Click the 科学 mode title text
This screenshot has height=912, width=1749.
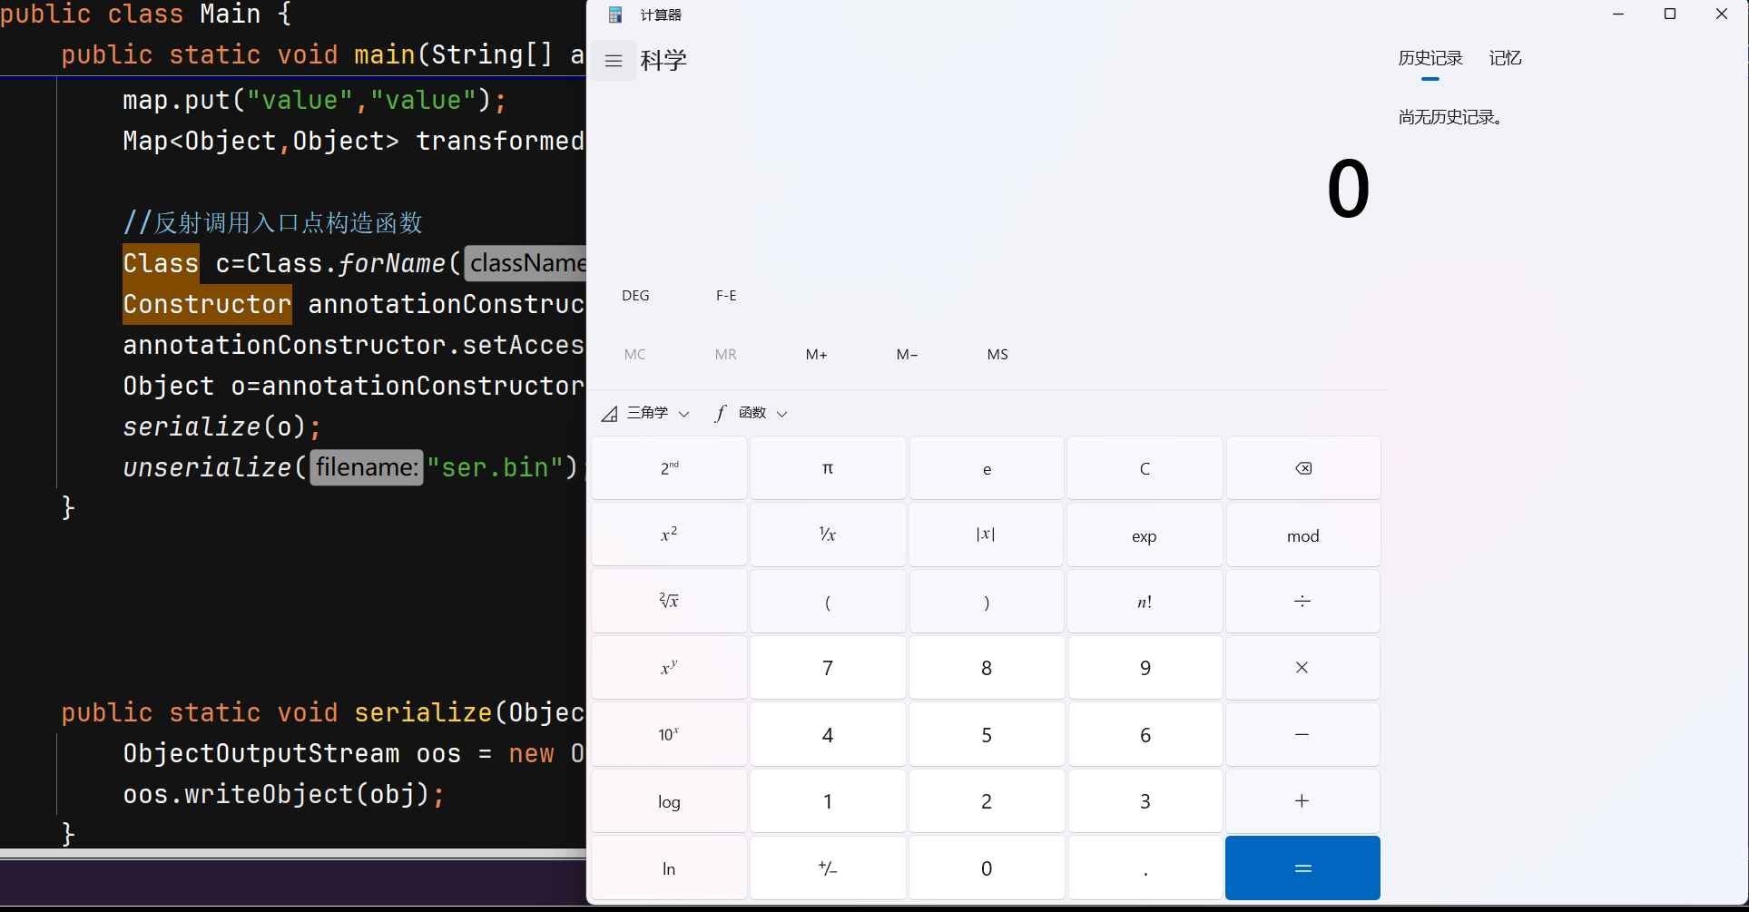[x=663, y=61]
